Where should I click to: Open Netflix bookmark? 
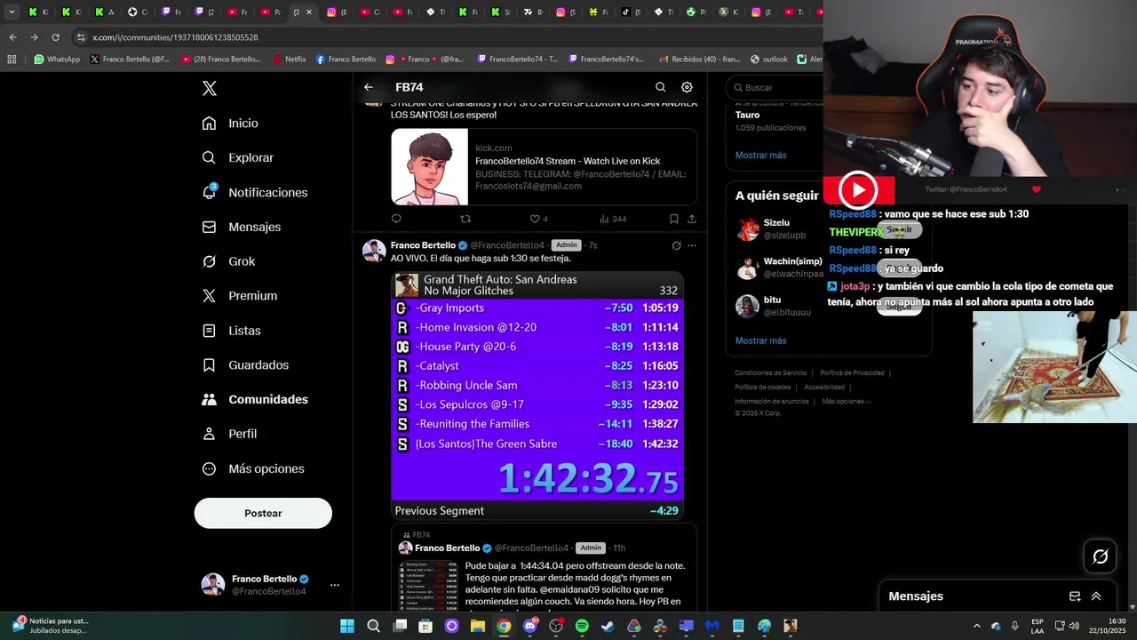(x=289, y=60)
